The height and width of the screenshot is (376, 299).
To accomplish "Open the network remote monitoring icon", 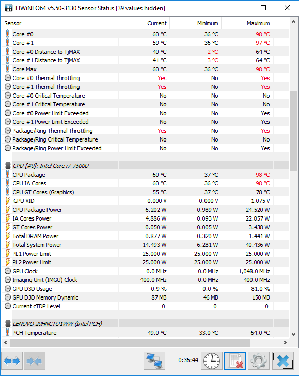I will point(154,361).
